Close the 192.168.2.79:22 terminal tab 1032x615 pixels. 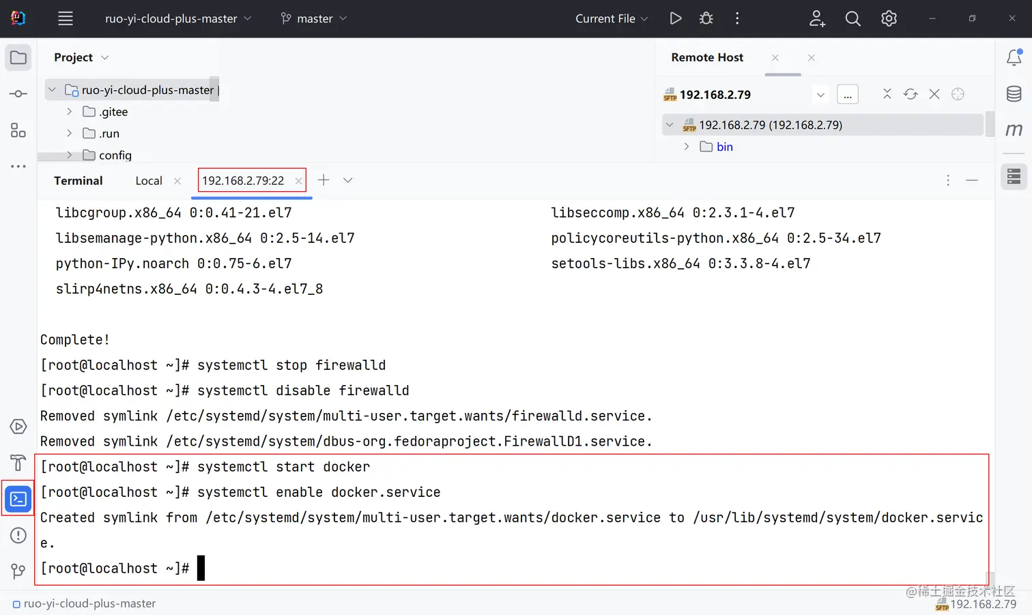[298, 181]
